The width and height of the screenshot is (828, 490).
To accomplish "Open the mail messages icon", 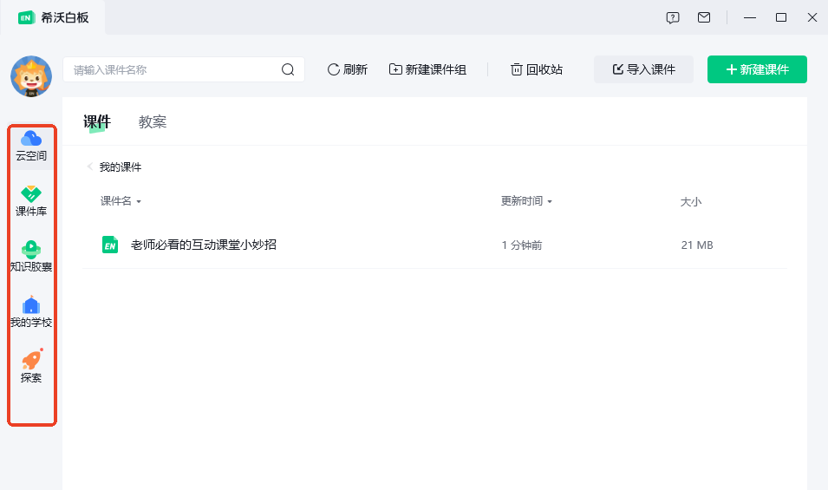I will [x=704, y=18].
